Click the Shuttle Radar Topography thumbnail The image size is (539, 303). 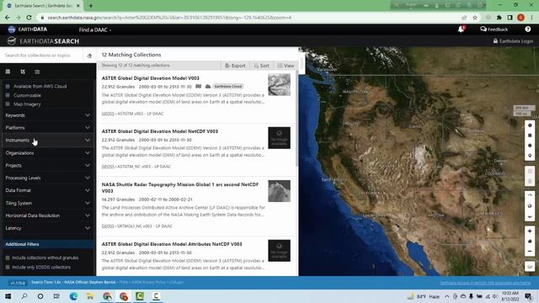tap(279, 191)
